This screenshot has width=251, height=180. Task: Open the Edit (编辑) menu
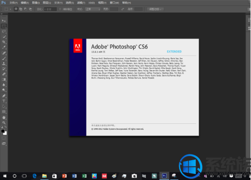coord(25,3)
